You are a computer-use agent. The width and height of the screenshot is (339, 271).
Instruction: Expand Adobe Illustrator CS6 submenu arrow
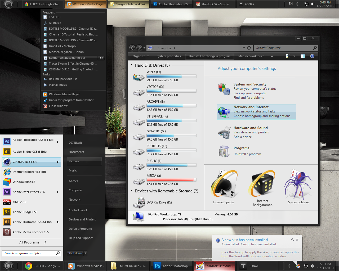point(58,222)
